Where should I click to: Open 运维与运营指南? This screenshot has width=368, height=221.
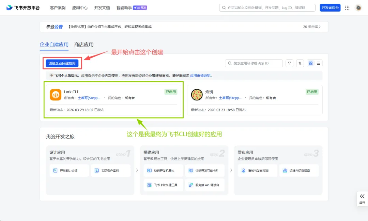[x=299, y=171]
